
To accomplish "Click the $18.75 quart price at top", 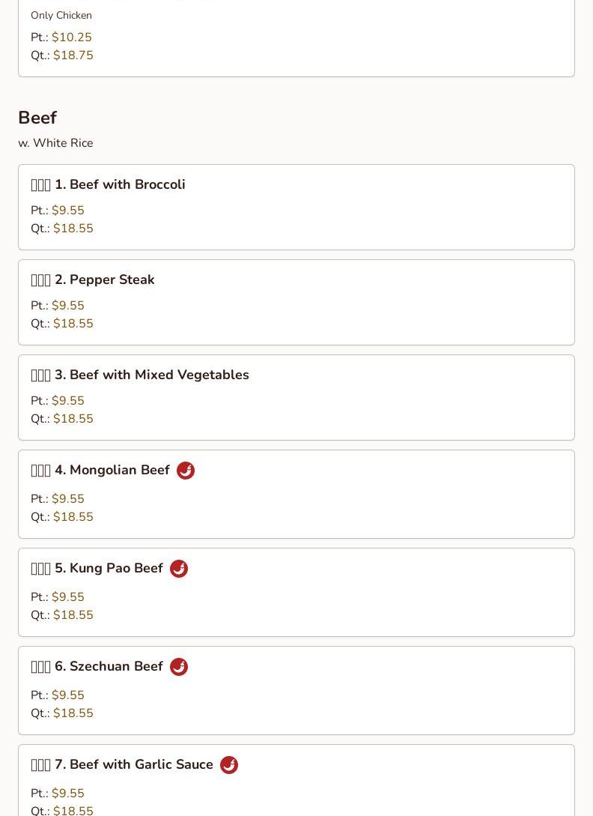I will tap(73, 55).
